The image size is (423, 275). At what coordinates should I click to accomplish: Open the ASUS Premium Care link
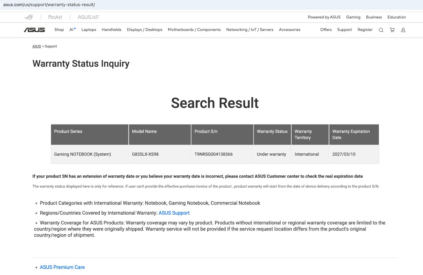click(62, 267)
